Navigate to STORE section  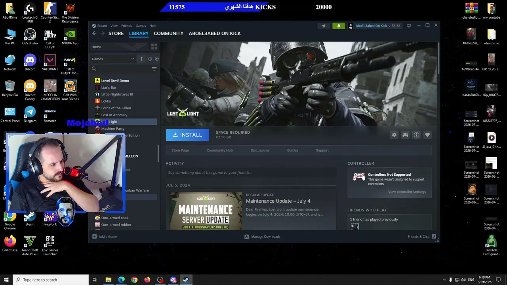pos(116,34)
